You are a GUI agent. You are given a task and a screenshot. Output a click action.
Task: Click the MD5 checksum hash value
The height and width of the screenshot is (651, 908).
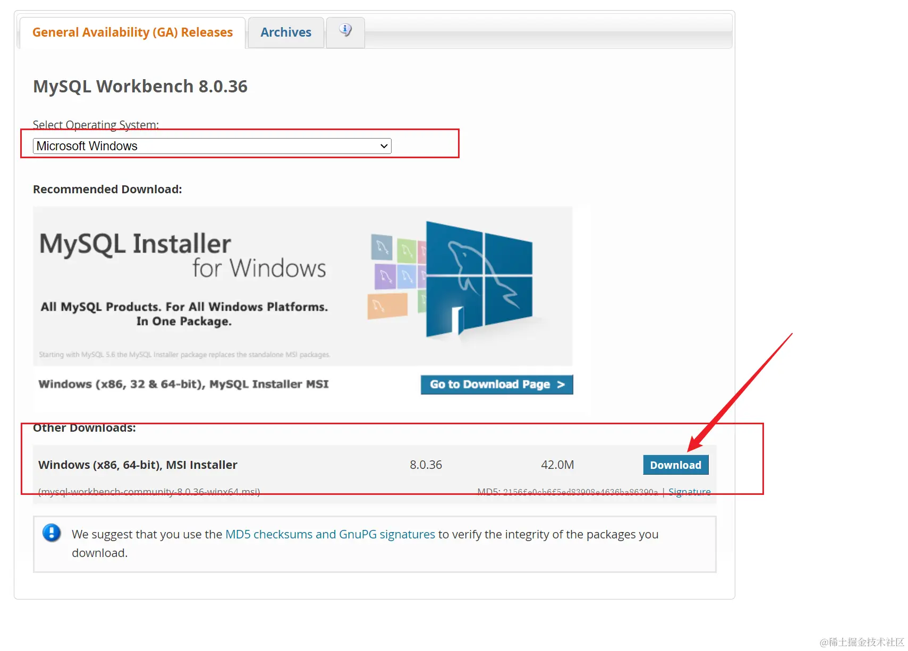[580, 492]
